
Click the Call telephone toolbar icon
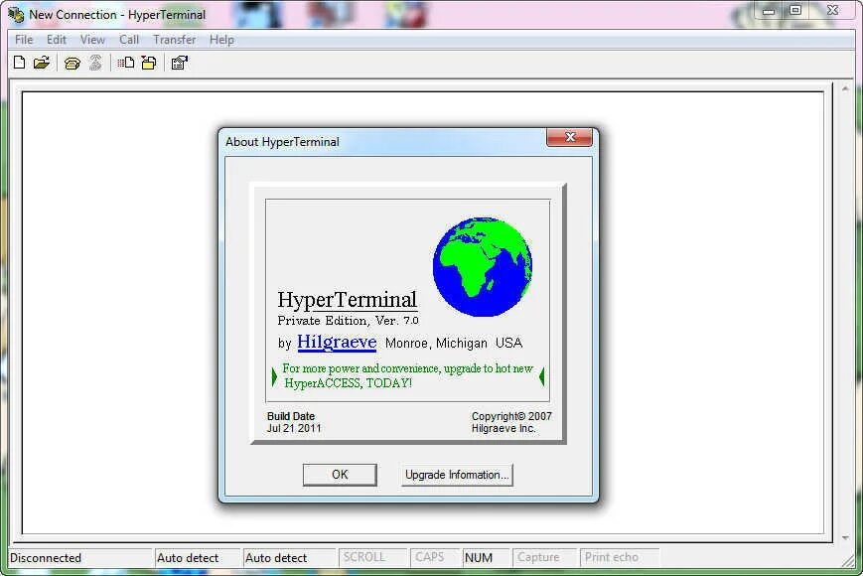tap(72, 64)
